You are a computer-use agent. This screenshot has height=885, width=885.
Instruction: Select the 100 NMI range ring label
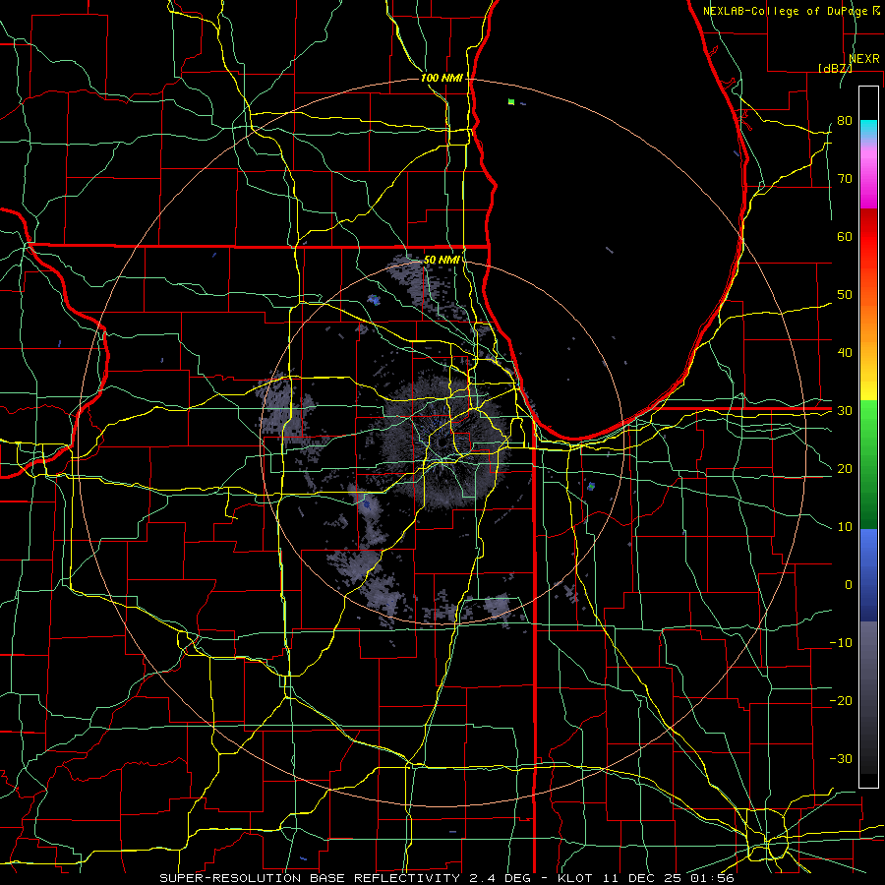(442, 78)
